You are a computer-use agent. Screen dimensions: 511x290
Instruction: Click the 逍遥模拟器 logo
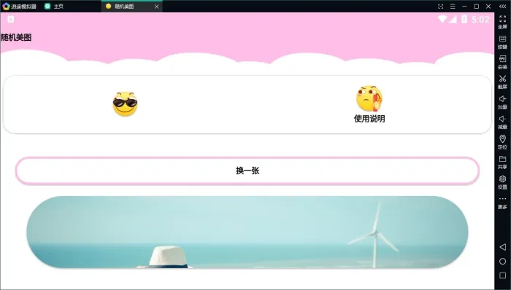tap(6, 6)
